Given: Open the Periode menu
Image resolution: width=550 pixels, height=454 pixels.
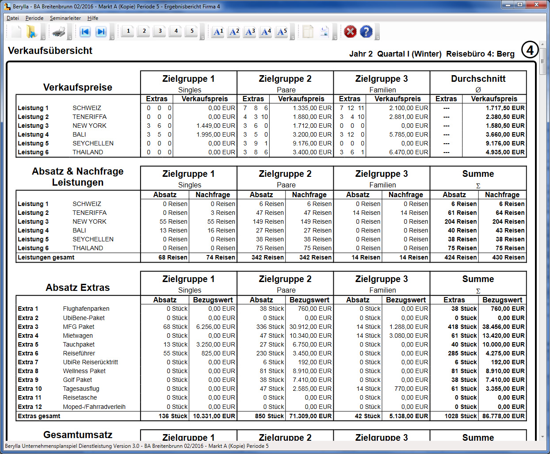Looking at the screenshot, I should [34, 18].
